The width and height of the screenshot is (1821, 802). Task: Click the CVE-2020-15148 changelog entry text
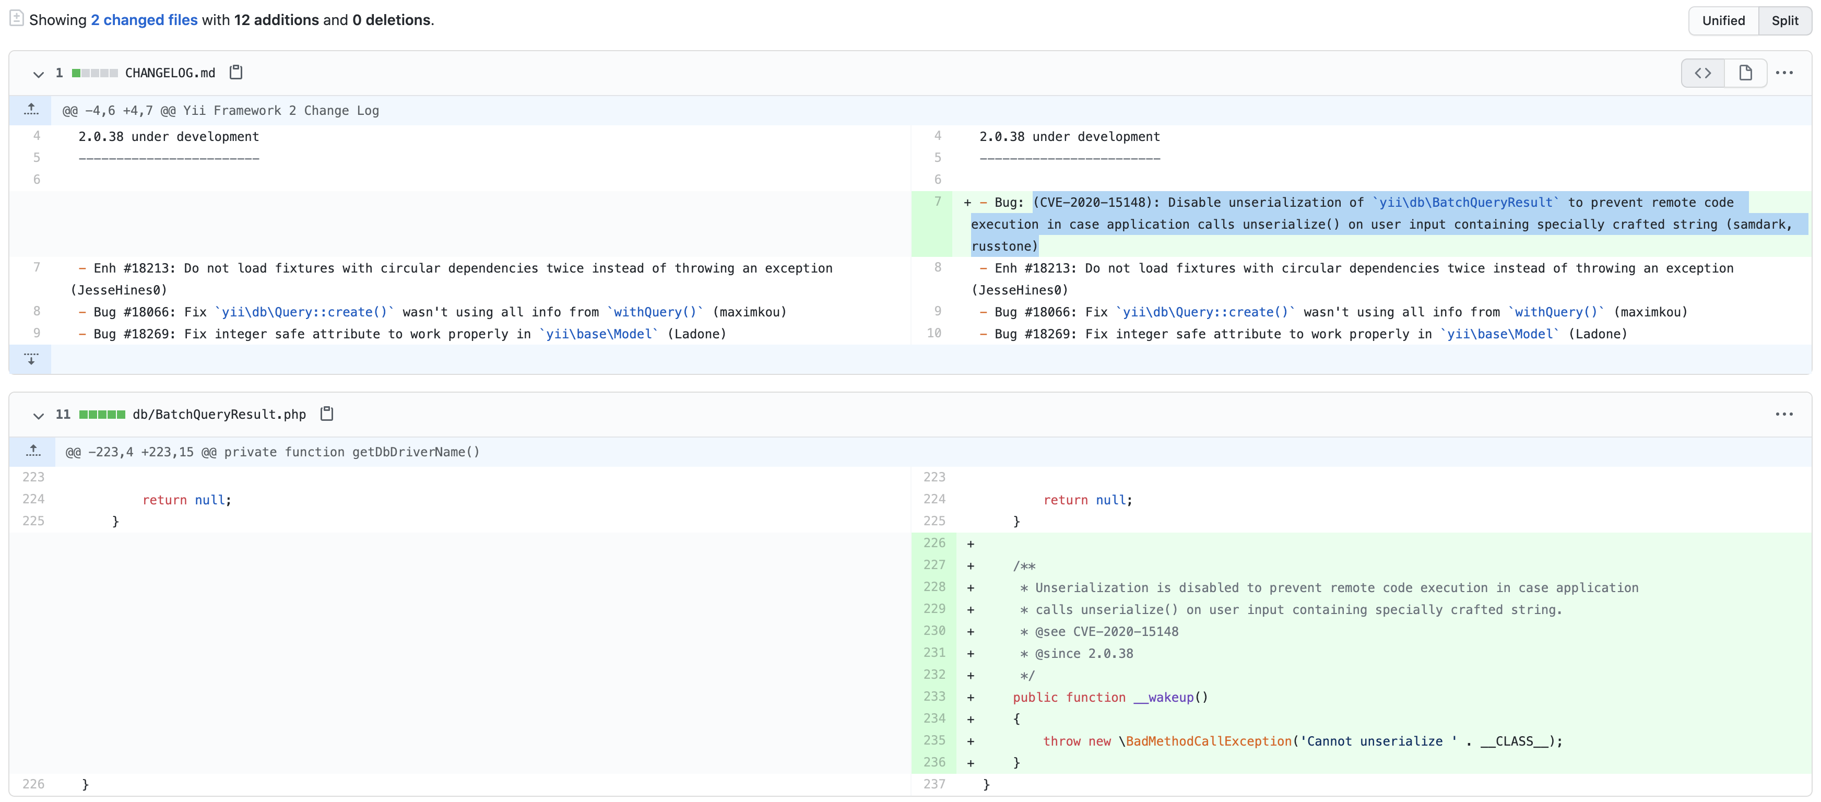pos(1382,223)
